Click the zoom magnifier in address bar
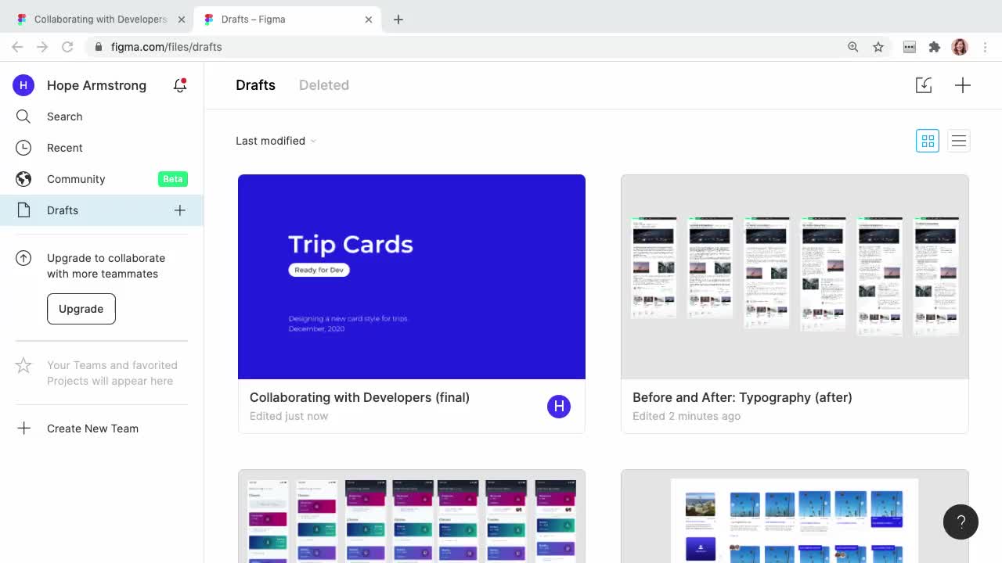 point(853,47)
